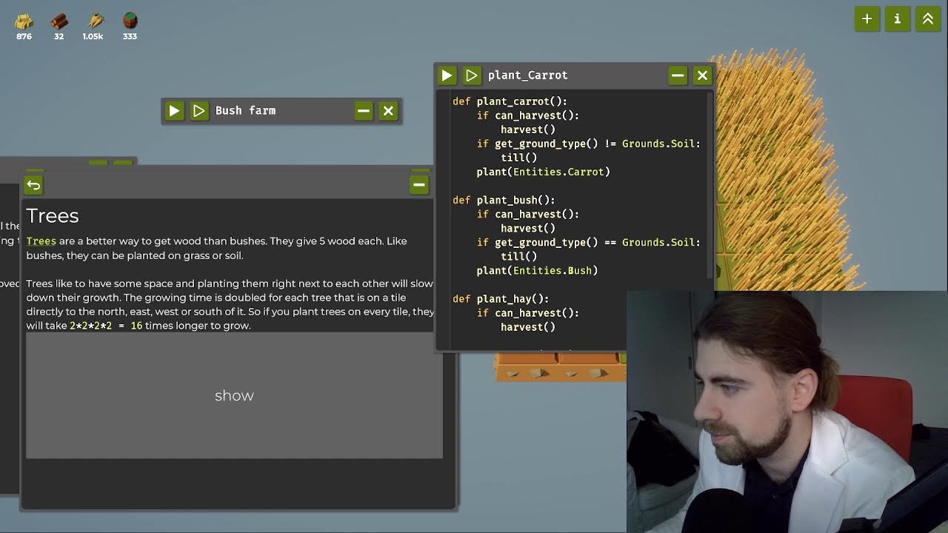Open the Trees highlighted link
948x533 pixels.
[41, 241]
